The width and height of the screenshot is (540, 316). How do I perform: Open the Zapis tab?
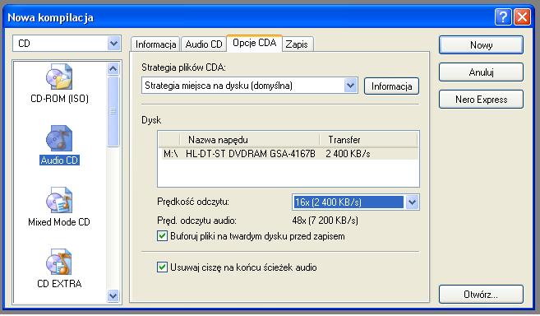(297, 44)
